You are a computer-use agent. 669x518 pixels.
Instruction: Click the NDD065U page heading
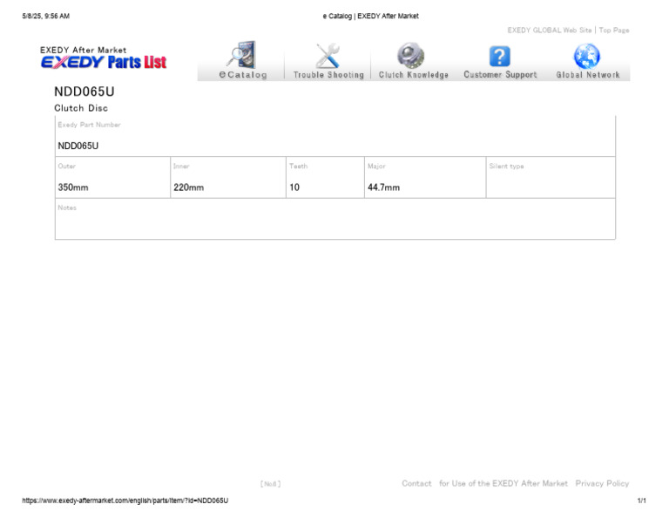click(x=84, y=92)
